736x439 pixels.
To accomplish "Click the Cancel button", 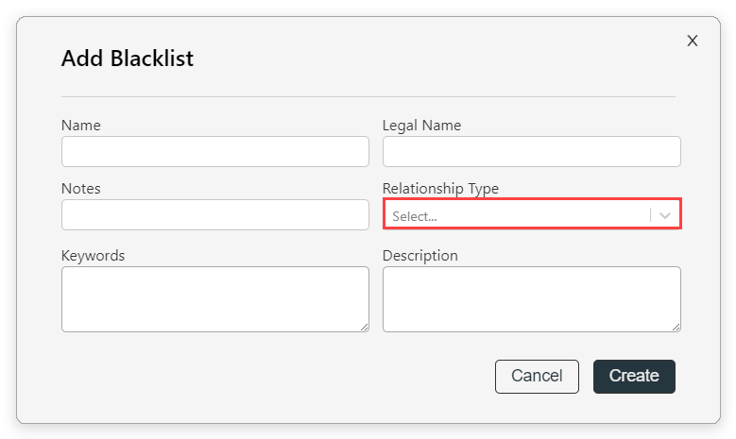I will pos(537,376).
